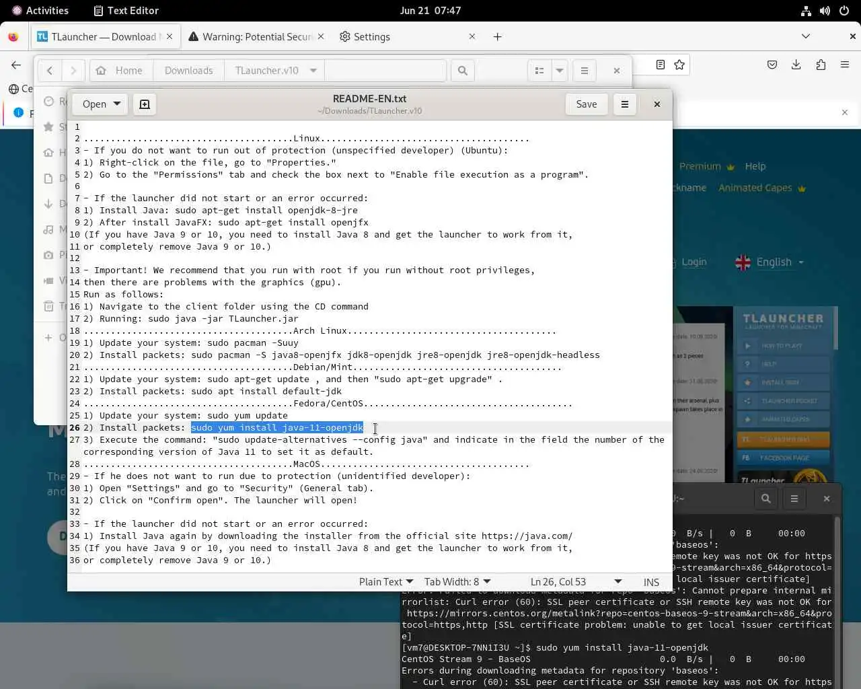This screenshot has height=689, width=861.
Task: Go to Downloads in Files path bar
Action: tap(189, 71)
